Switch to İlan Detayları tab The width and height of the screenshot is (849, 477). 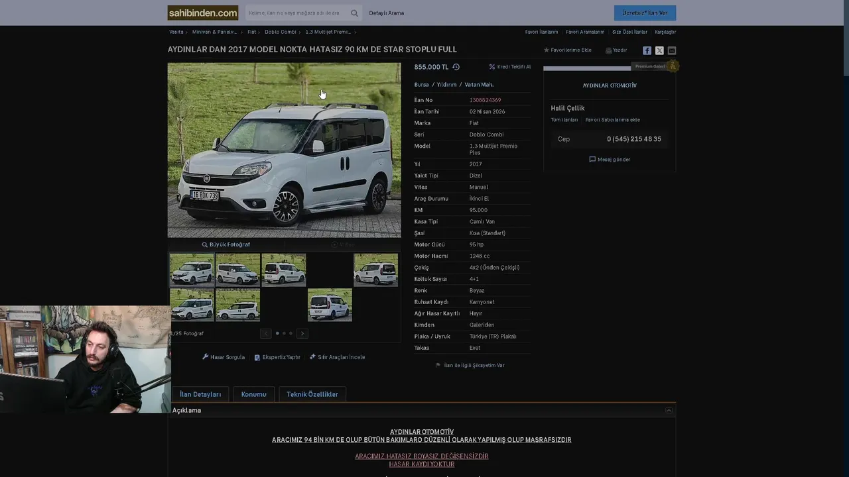200,394
